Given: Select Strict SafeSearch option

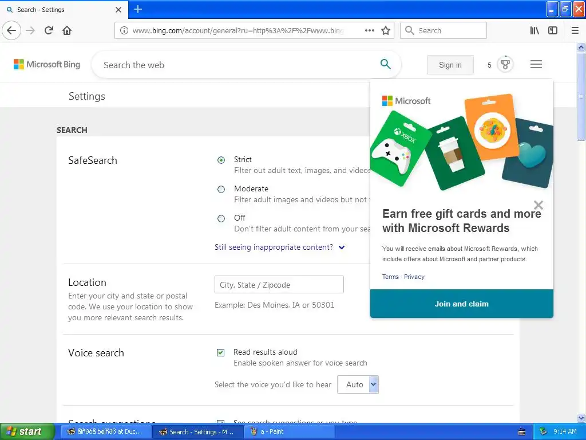Looking at the screenshot, I should coord(221,160).
